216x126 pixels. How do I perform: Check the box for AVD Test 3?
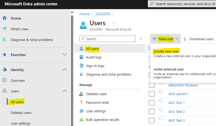[152, 120]
